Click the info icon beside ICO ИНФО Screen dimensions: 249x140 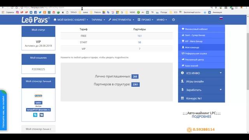[x=182, y=73]
